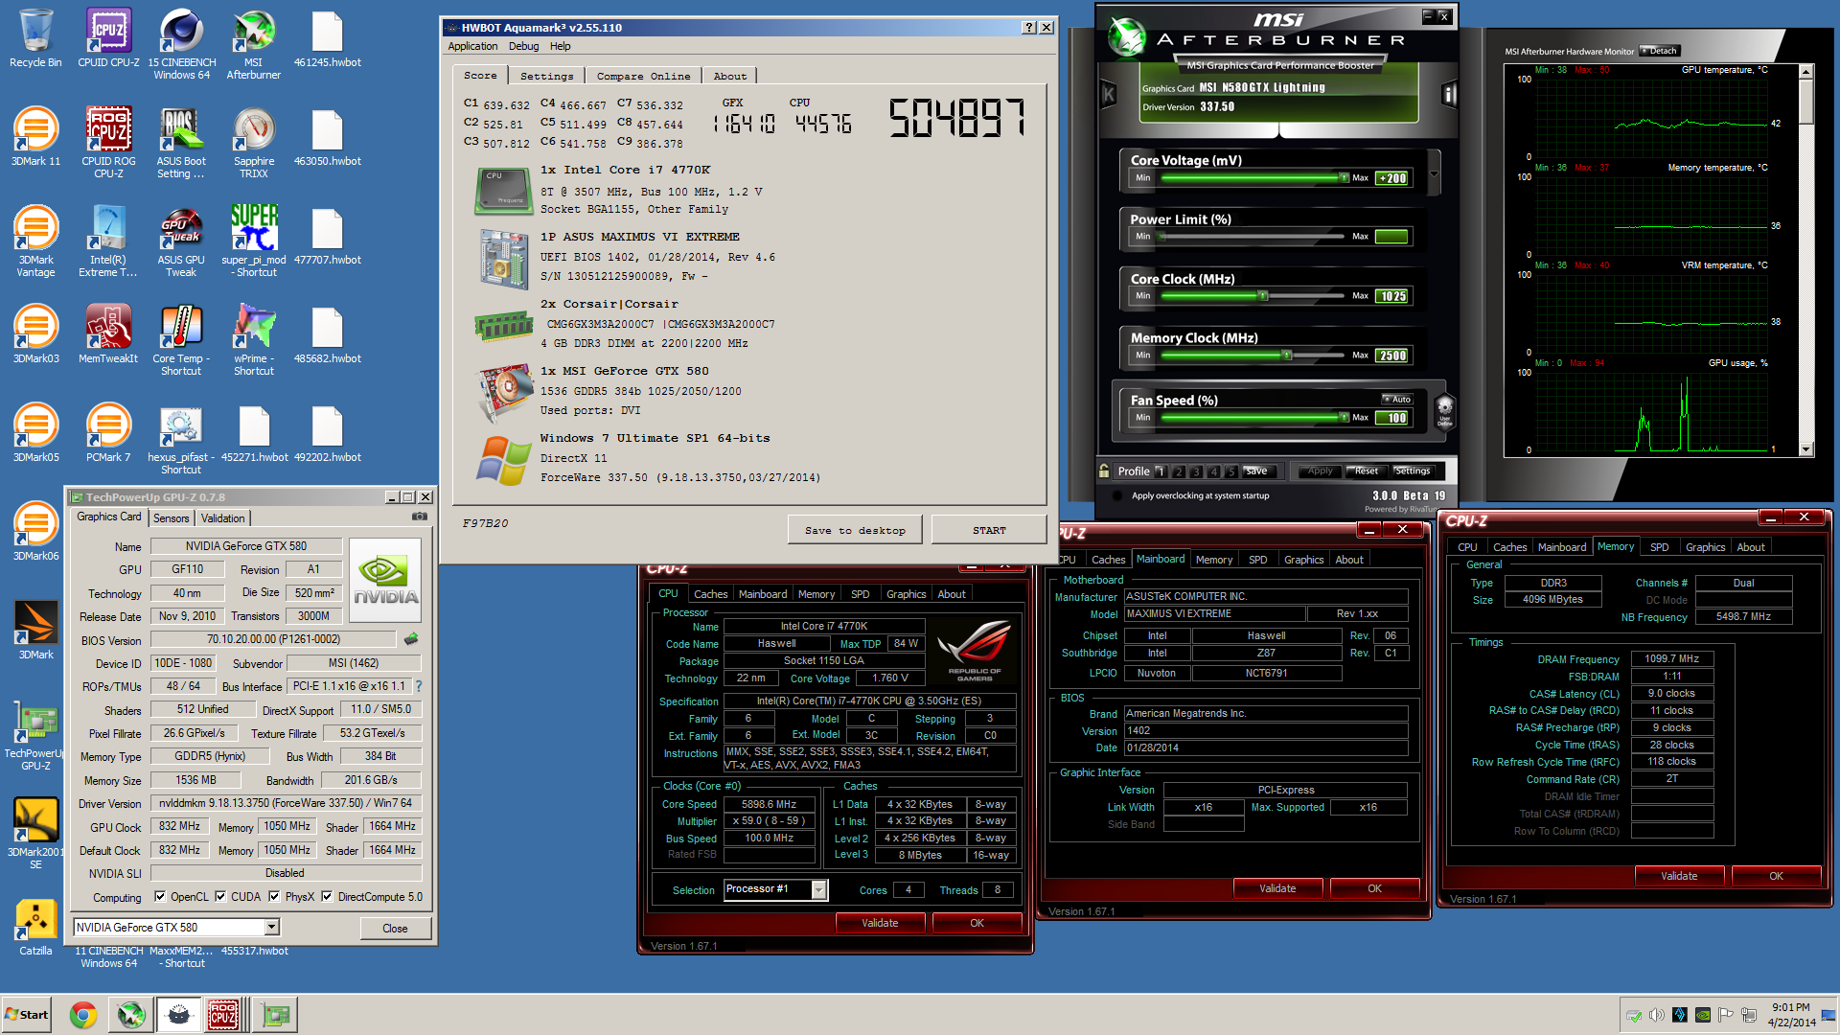This screenshot has width=1840, height=1035.
Task: Open the Recycle Bin desktop icon
Action: click(35, 38)
